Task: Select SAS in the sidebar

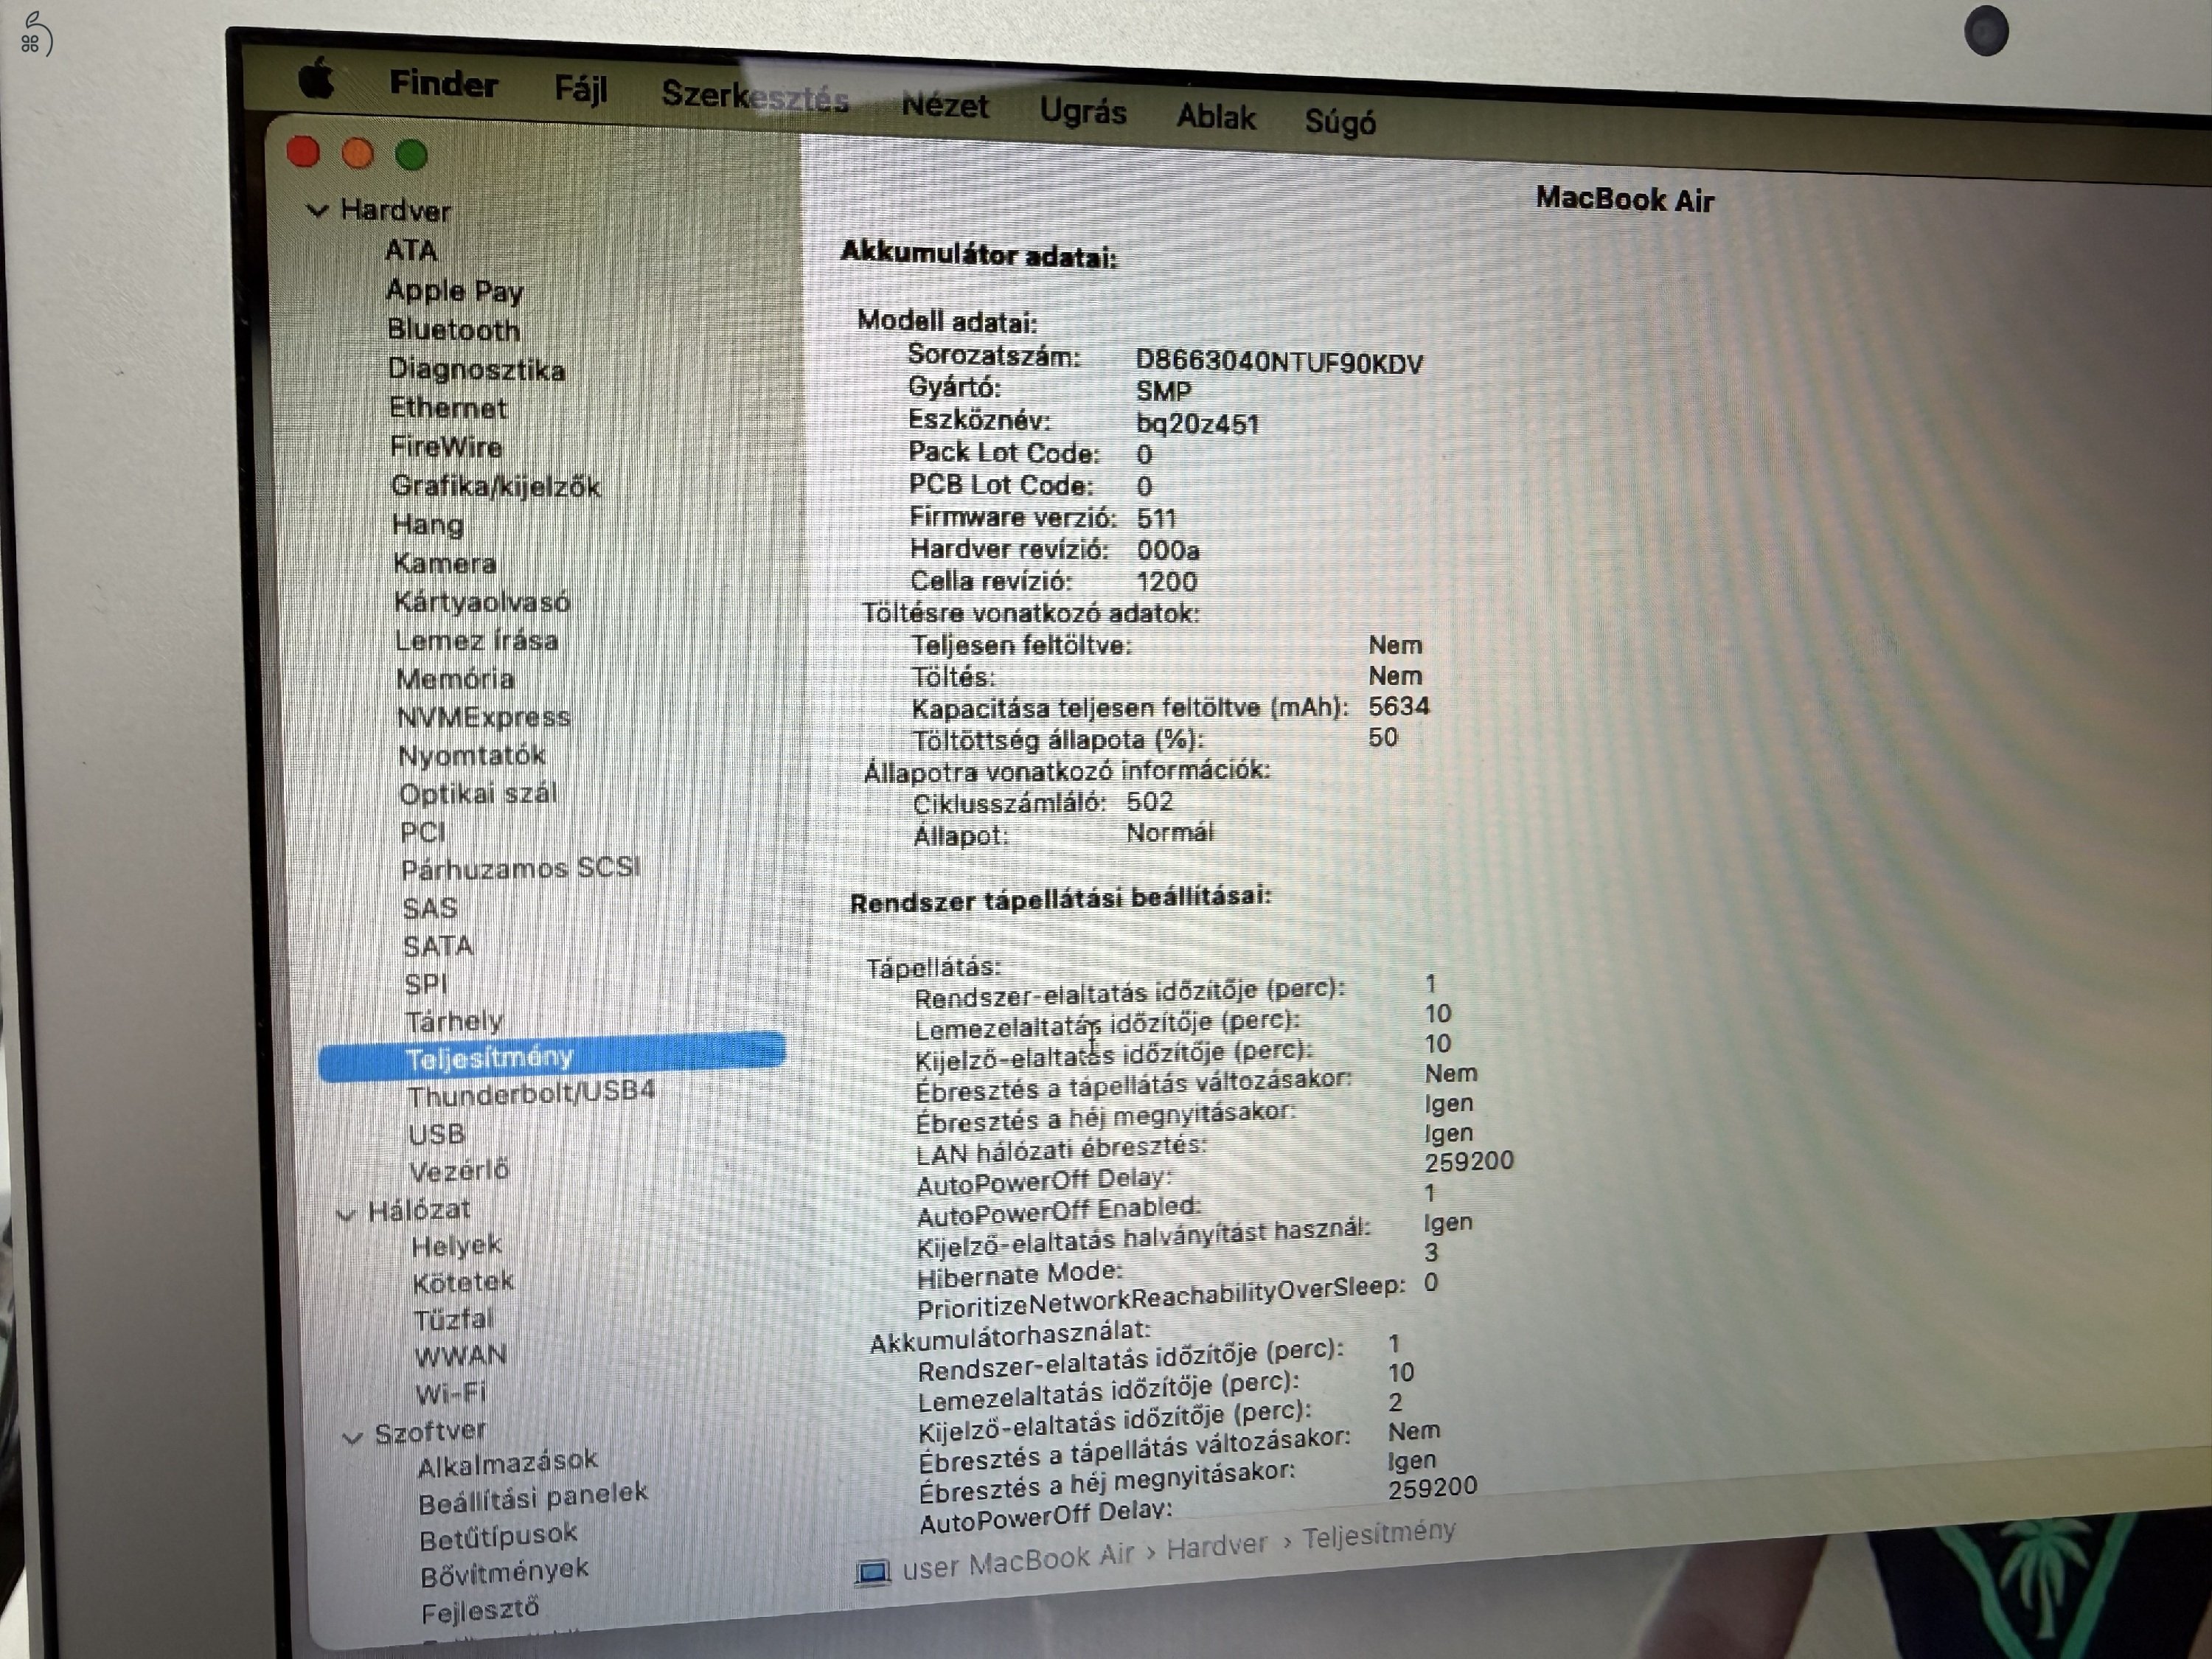Action: click(430, 908)
